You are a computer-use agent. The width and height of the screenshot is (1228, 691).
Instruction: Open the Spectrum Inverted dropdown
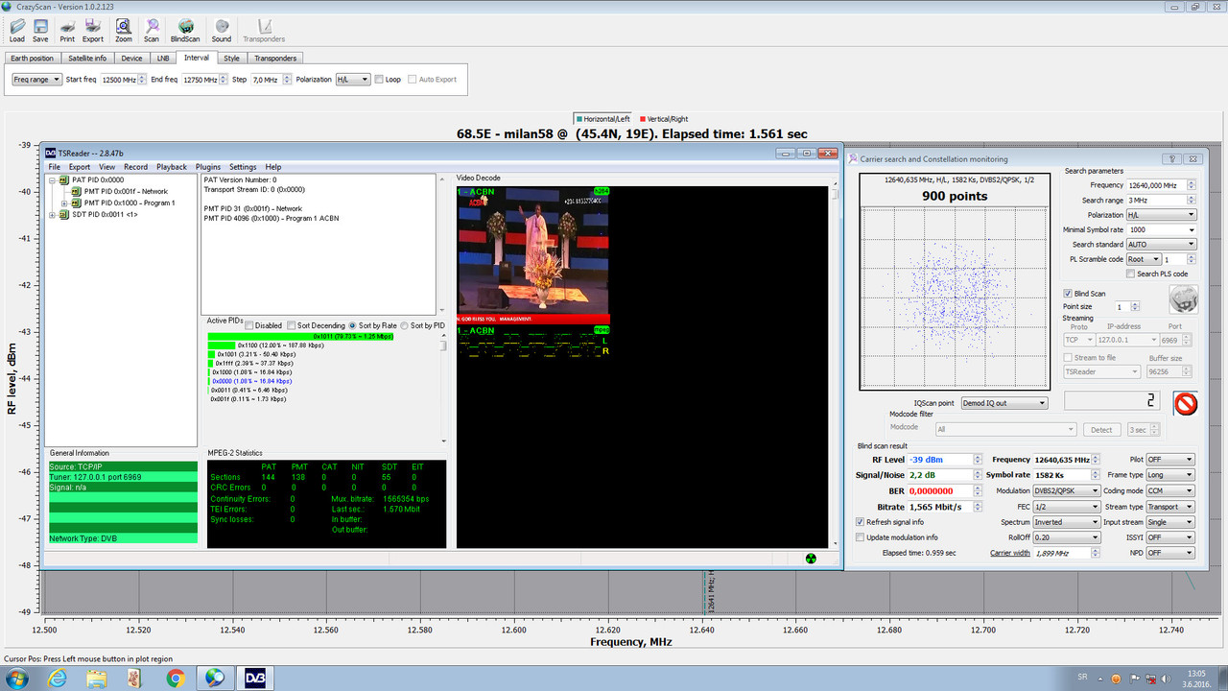tap(1067, 522)
